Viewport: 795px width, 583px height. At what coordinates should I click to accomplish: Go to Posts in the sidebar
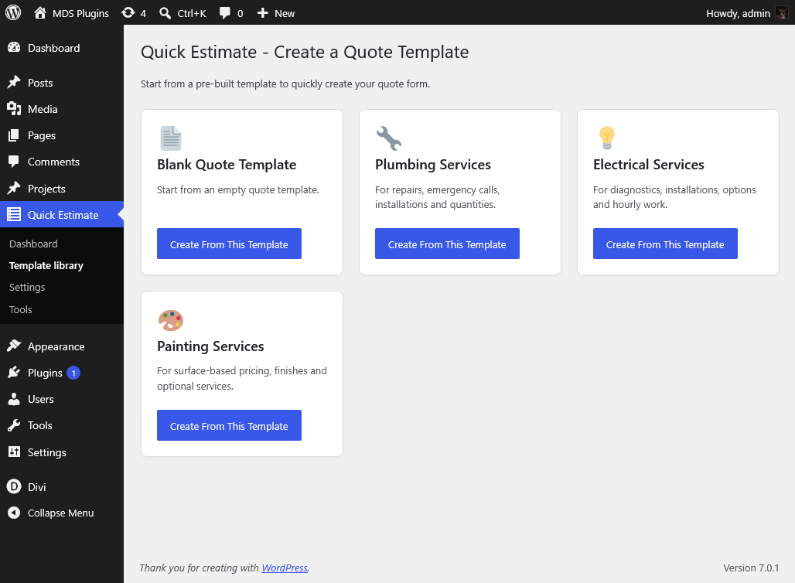40,83
